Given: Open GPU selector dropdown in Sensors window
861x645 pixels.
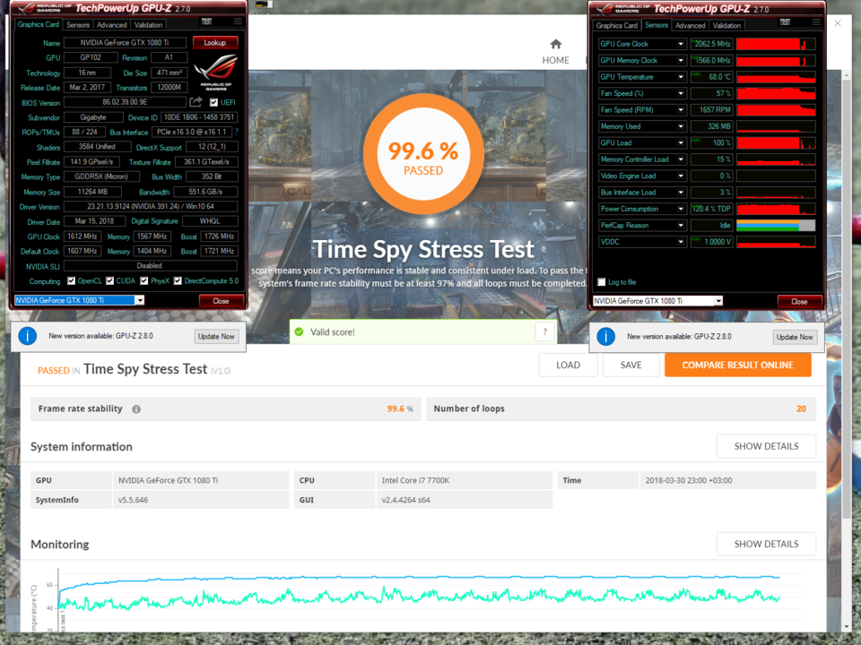Looking at the screenshot, I should click(x=718, y=301).
